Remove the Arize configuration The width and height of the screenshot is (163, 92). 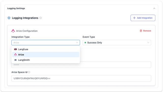145,31
